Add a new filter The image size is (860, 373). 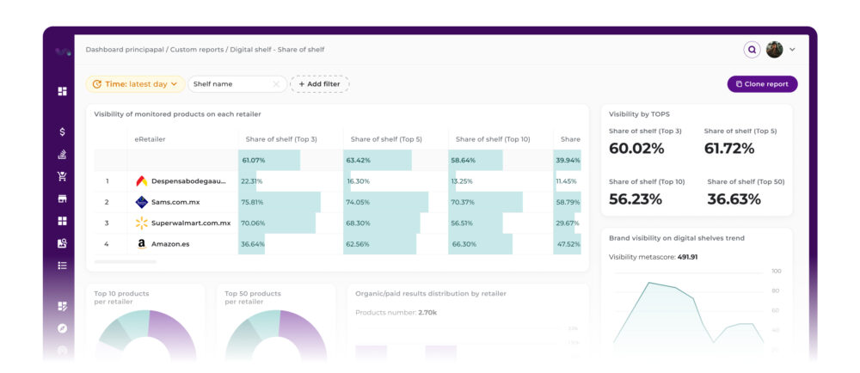point(319,84)
